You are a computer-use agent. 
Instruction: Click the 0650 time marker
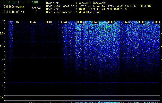click(x=157, y=22)
